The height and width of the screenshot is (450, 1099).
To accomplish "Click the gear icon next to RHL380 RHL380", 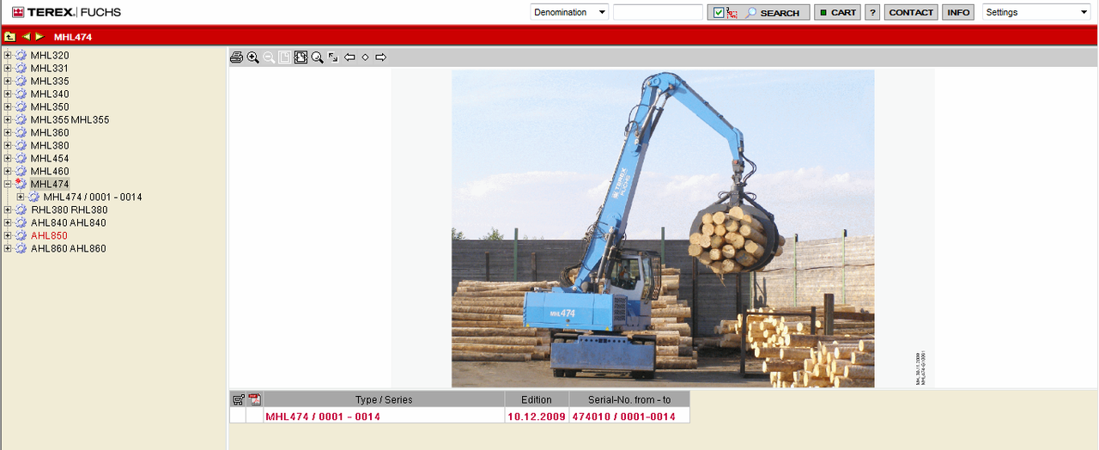I will click(21, 210).
